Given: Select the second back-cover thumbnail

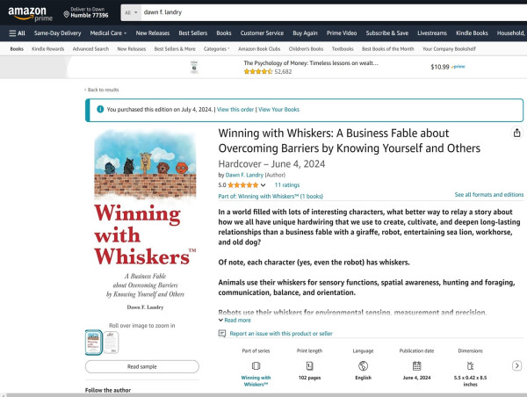Looking at the screenshot, I should (x=111, y=343).
